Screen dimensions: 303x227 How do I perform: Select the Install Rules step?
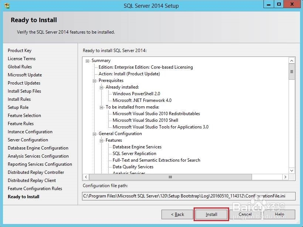point(19,99)
